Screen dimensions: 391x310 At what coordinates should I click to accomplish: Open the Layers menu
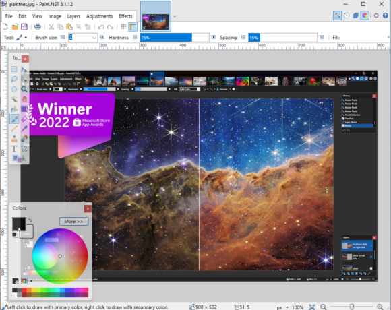click(73, 16)
